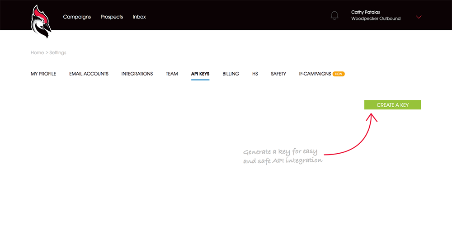Switch to the HS tab
This screenshot has height=226, width=452.
coord(255,74)
